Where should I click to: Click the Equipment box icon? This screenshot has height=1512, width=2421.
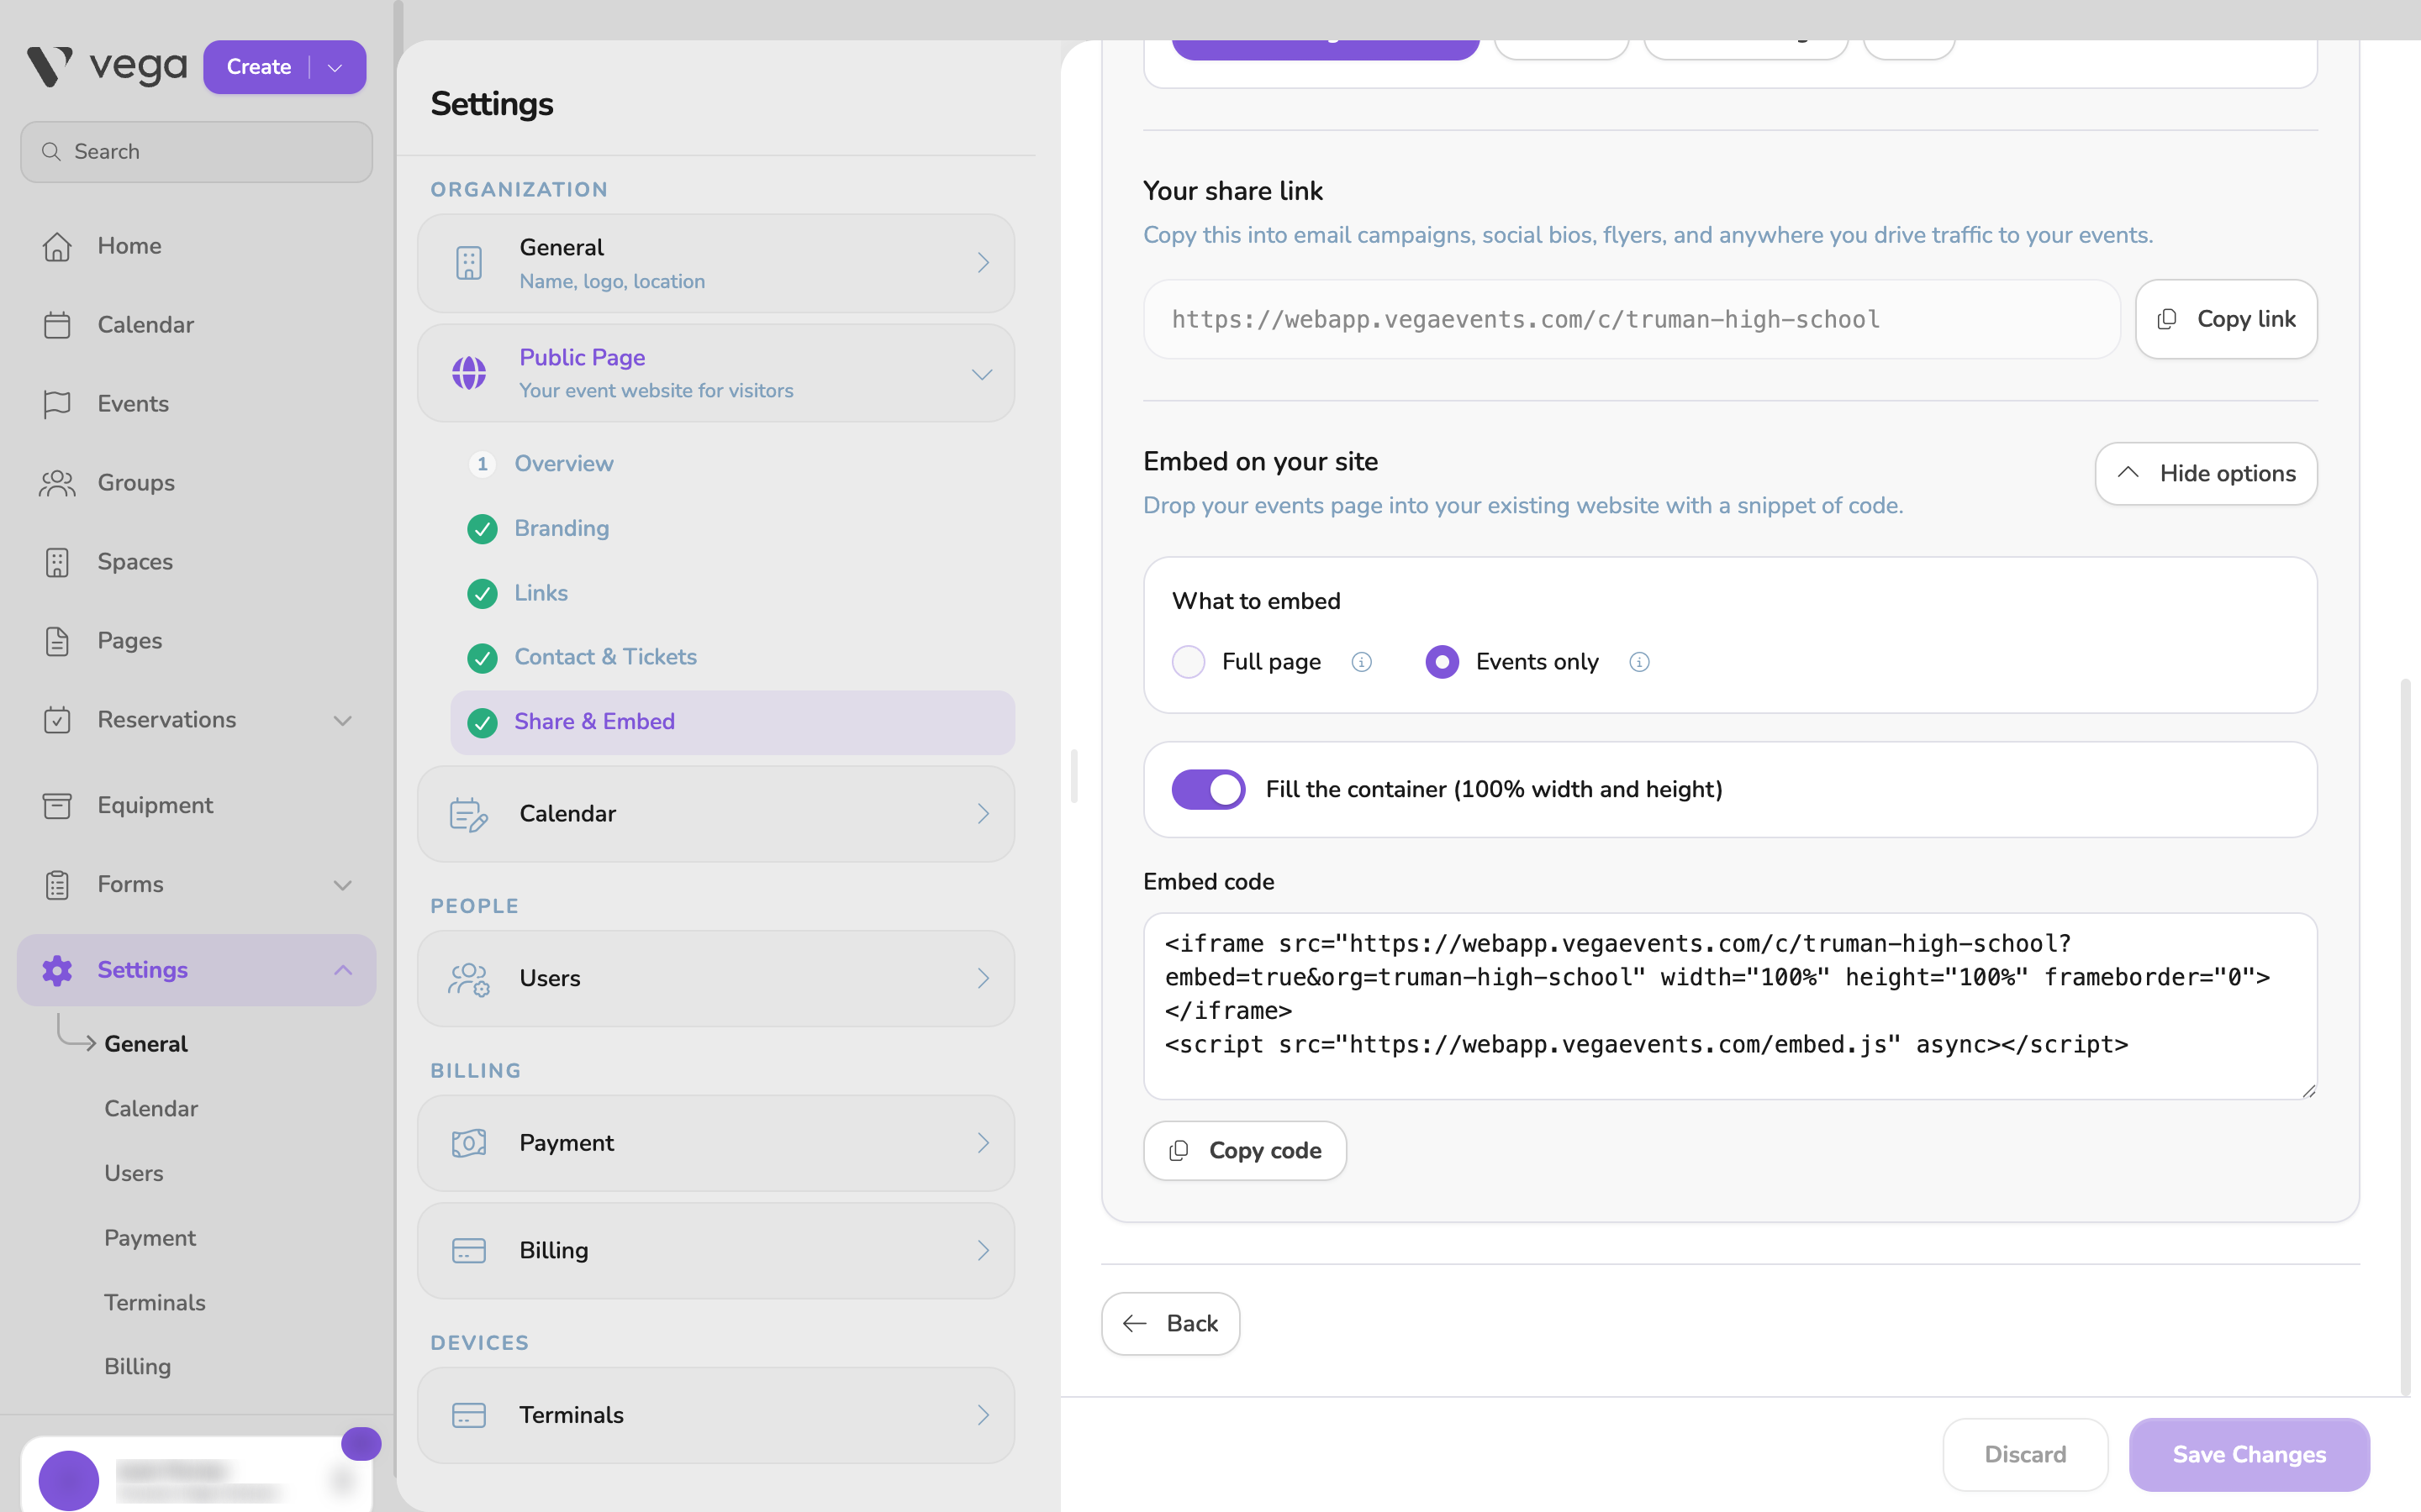[57, 805]
